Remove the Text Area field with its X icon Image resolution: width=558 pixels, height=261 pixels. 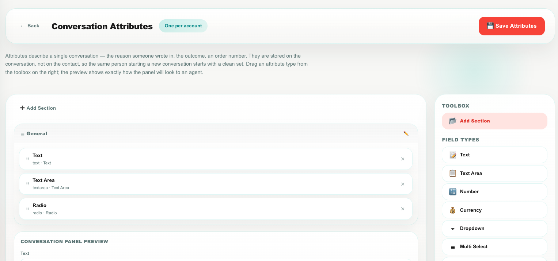coord(403,184)
